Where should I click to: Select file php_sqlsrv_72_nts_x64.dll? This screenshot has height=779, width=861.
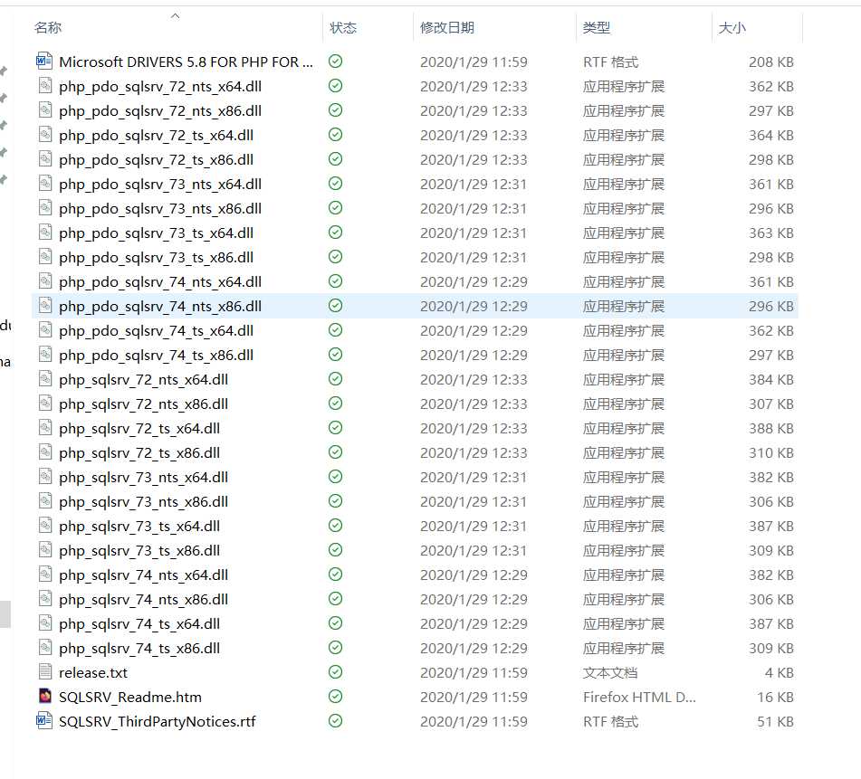(143, 380)
